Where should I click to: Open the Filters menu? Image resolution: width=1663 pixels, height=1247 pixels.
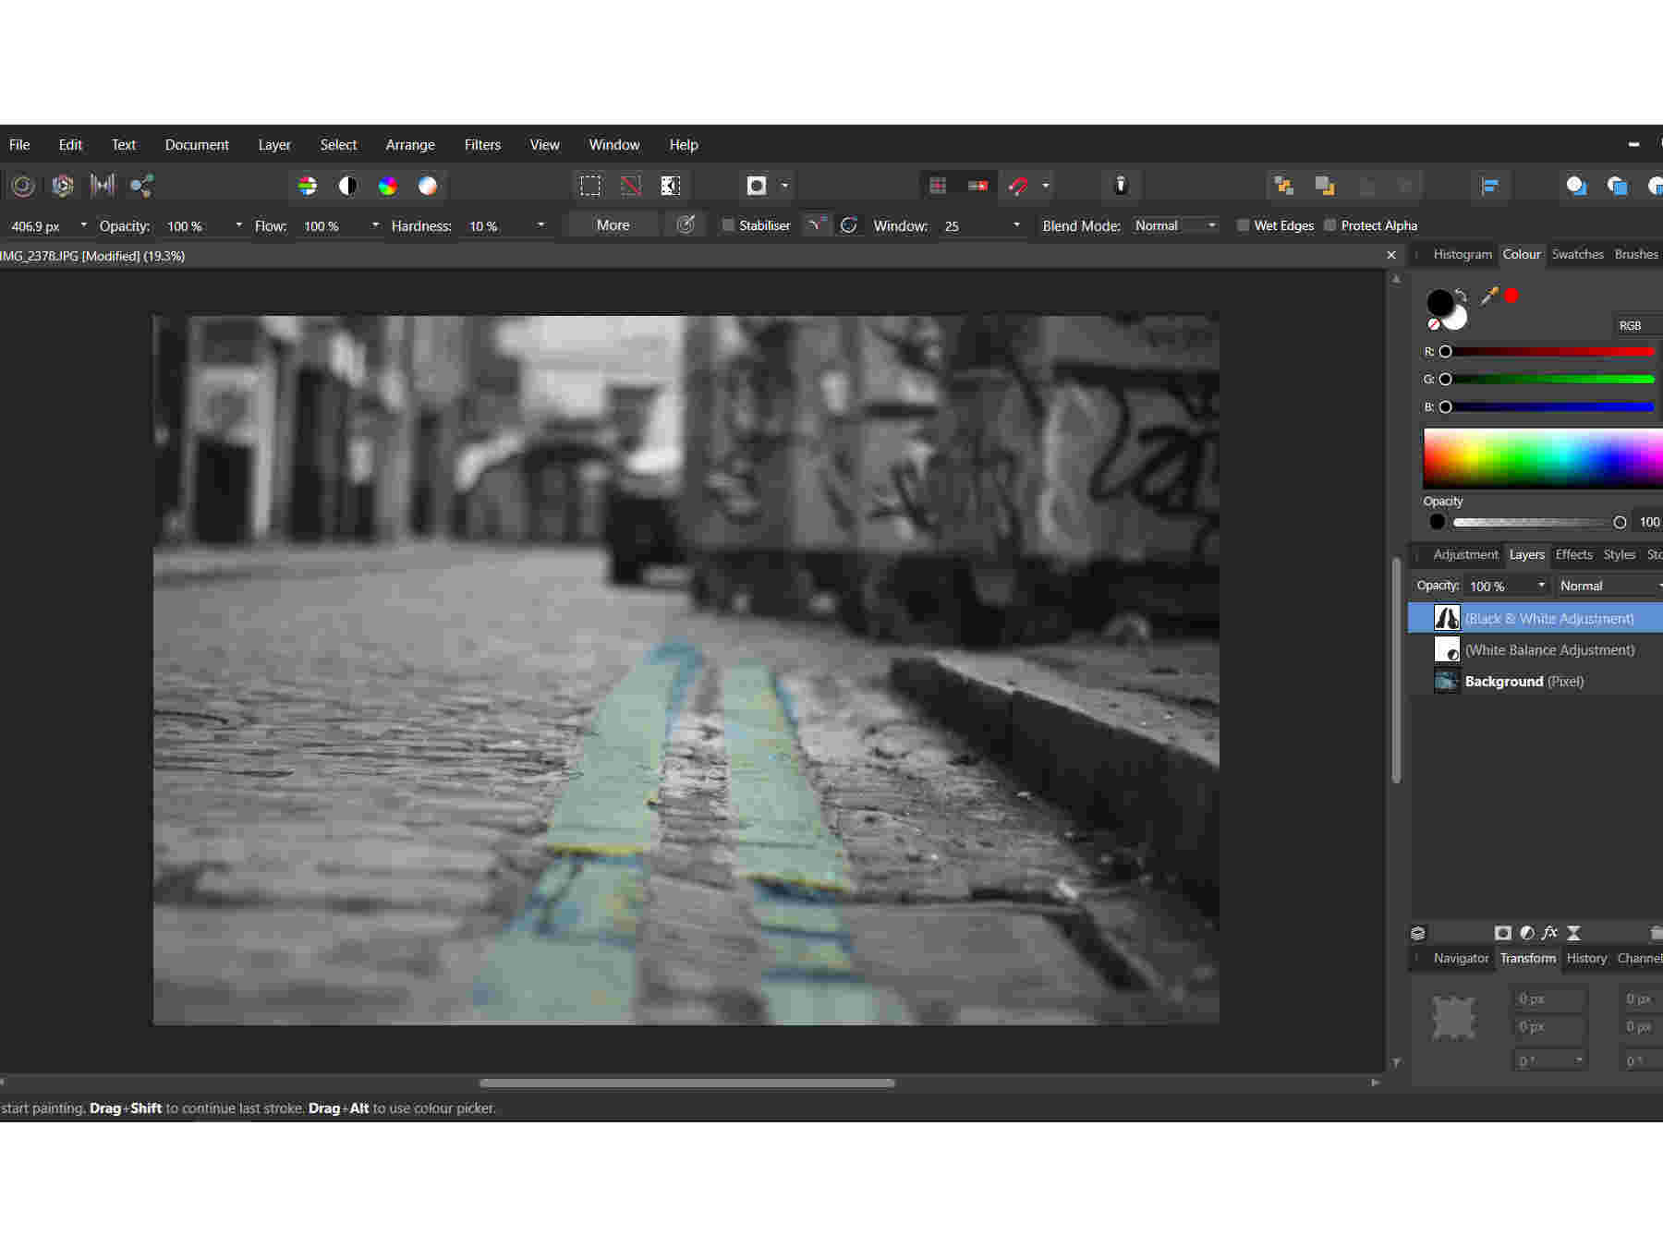click(x=482, y=145)
